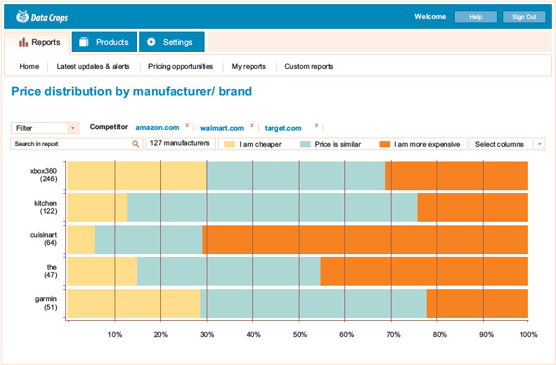Click 'the' row yellow cheaper segment
556x365 pixels.
(x=103, y=271)
